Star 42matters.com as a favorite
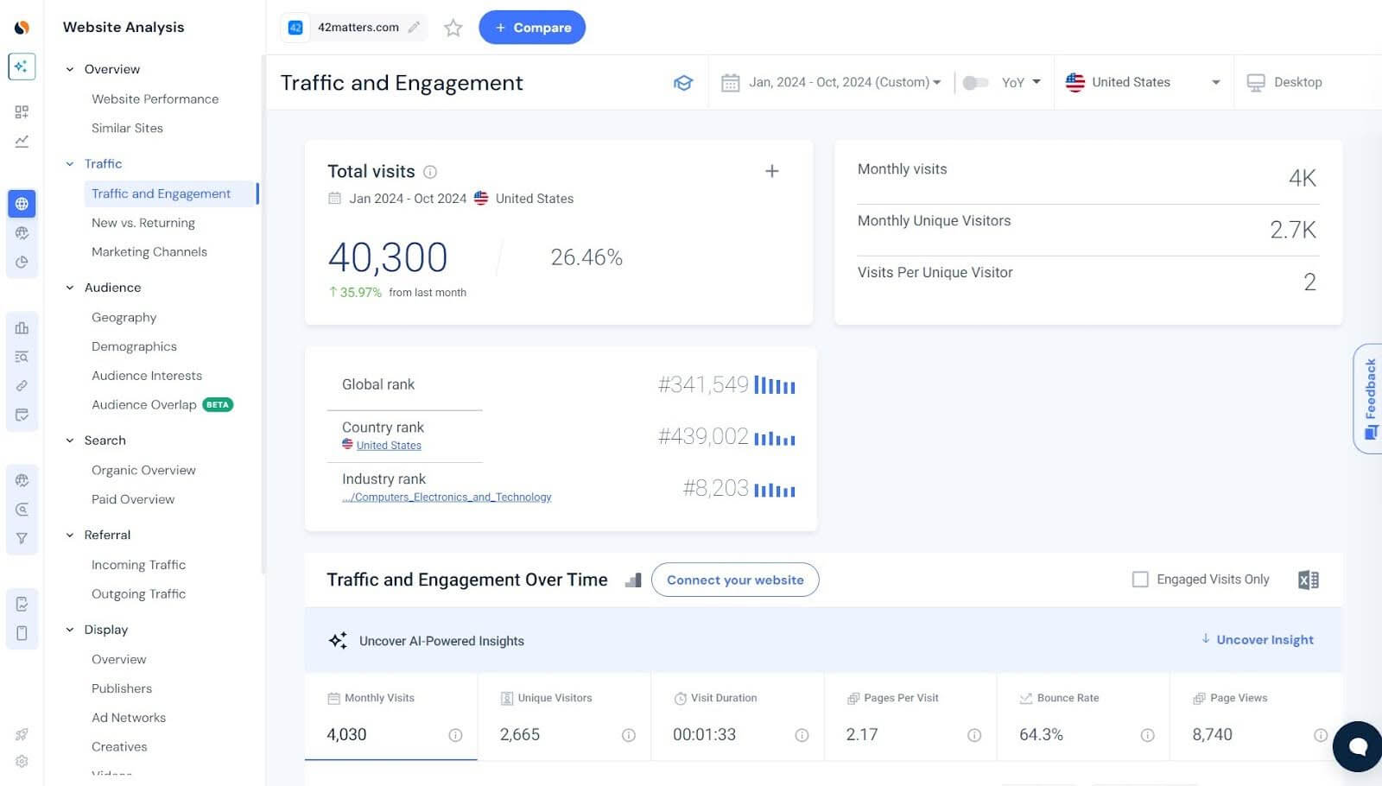Screen dimensions: 1382x786 click(x=453, y=28)
